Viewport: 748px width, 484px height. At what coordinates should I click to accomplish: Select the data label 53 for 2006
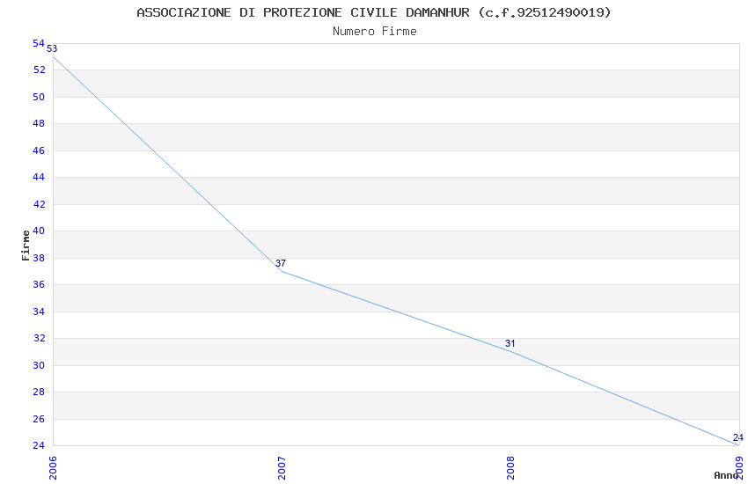pos(52,48)
